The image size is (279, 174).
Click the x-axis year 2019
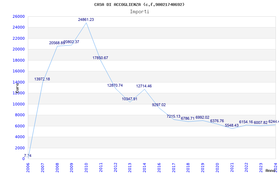click(x=203, y=168)
